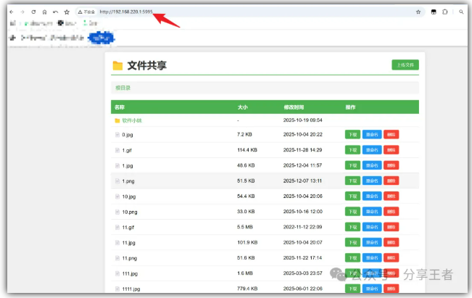
Task: Click the browser back arrow
Action: pos(9,12)
